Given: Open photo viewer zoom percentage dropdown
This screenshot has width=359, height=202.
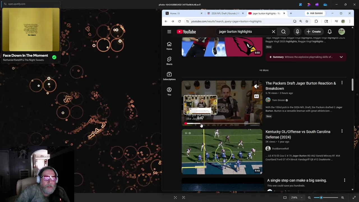Looking at the screenshot, I should click(x=296, y=198).
